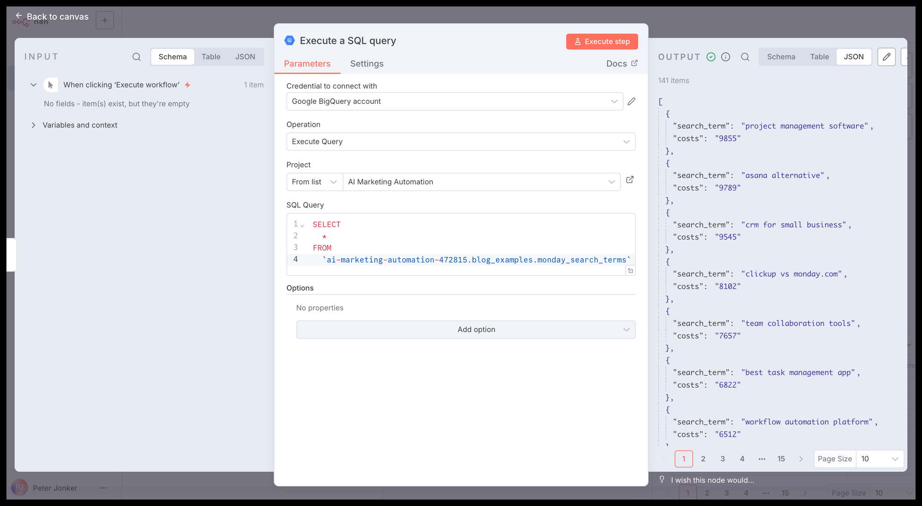Click the output panel search icon
This screenshot has height=506, width=922.
(x=745, y=57)
